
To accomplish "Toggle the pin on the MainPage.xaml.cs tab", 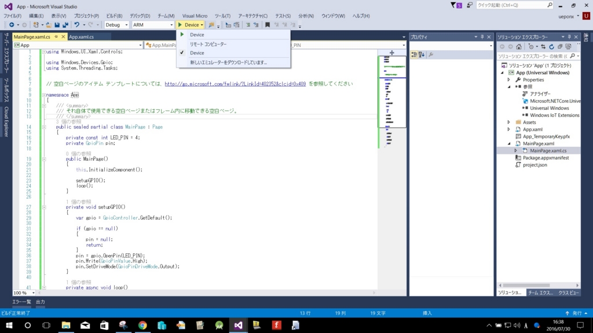I will click(x=56, y=36).
